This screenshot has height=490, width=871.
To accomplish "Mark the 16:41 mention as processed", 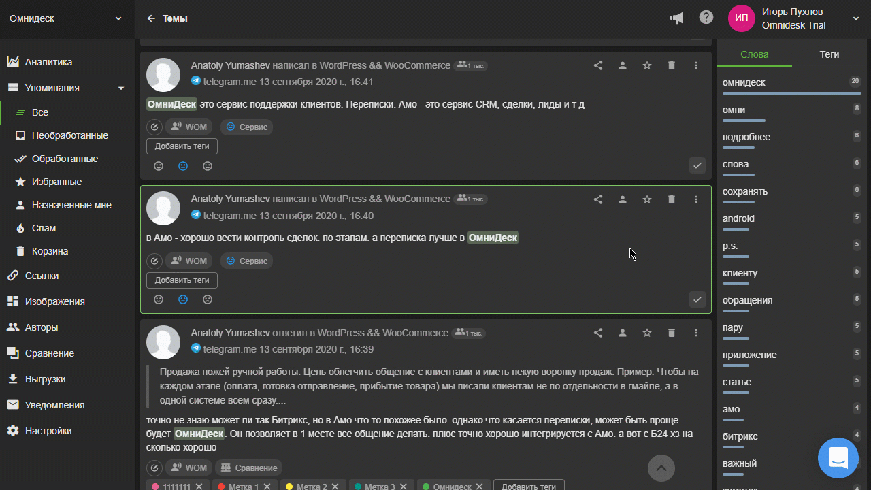I will tap(697, 165).
